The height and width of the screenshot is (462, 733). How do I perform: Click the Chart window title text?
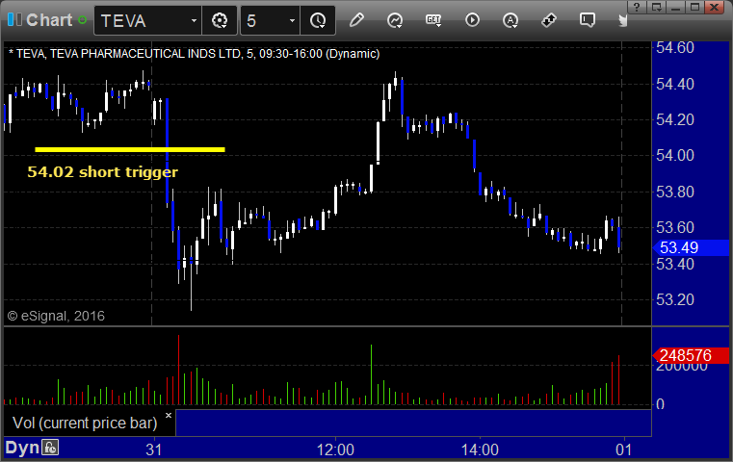[49, 20]
